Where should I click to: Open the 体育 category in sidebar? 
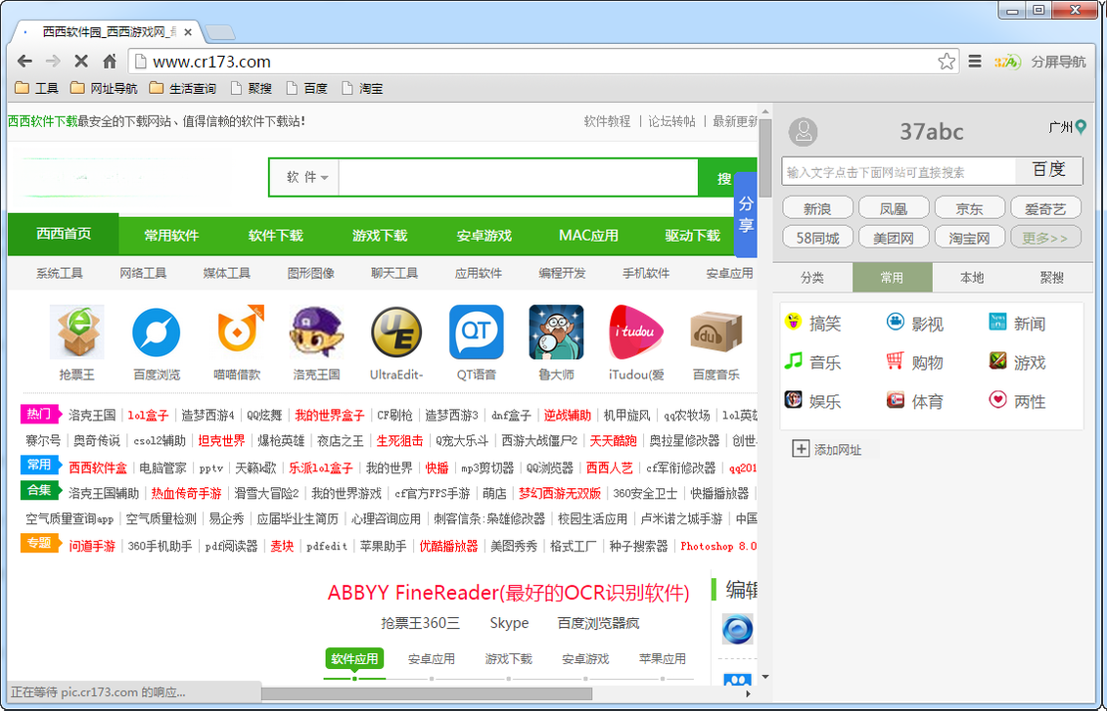[915, 401]
